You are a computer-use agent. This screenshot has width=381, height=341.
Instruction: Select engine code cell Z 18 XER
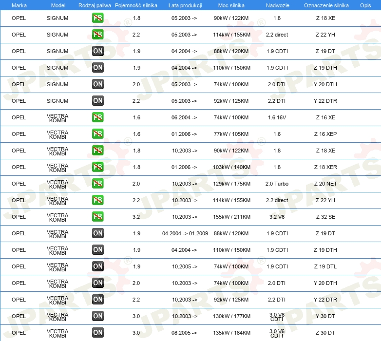coord(325,167)
